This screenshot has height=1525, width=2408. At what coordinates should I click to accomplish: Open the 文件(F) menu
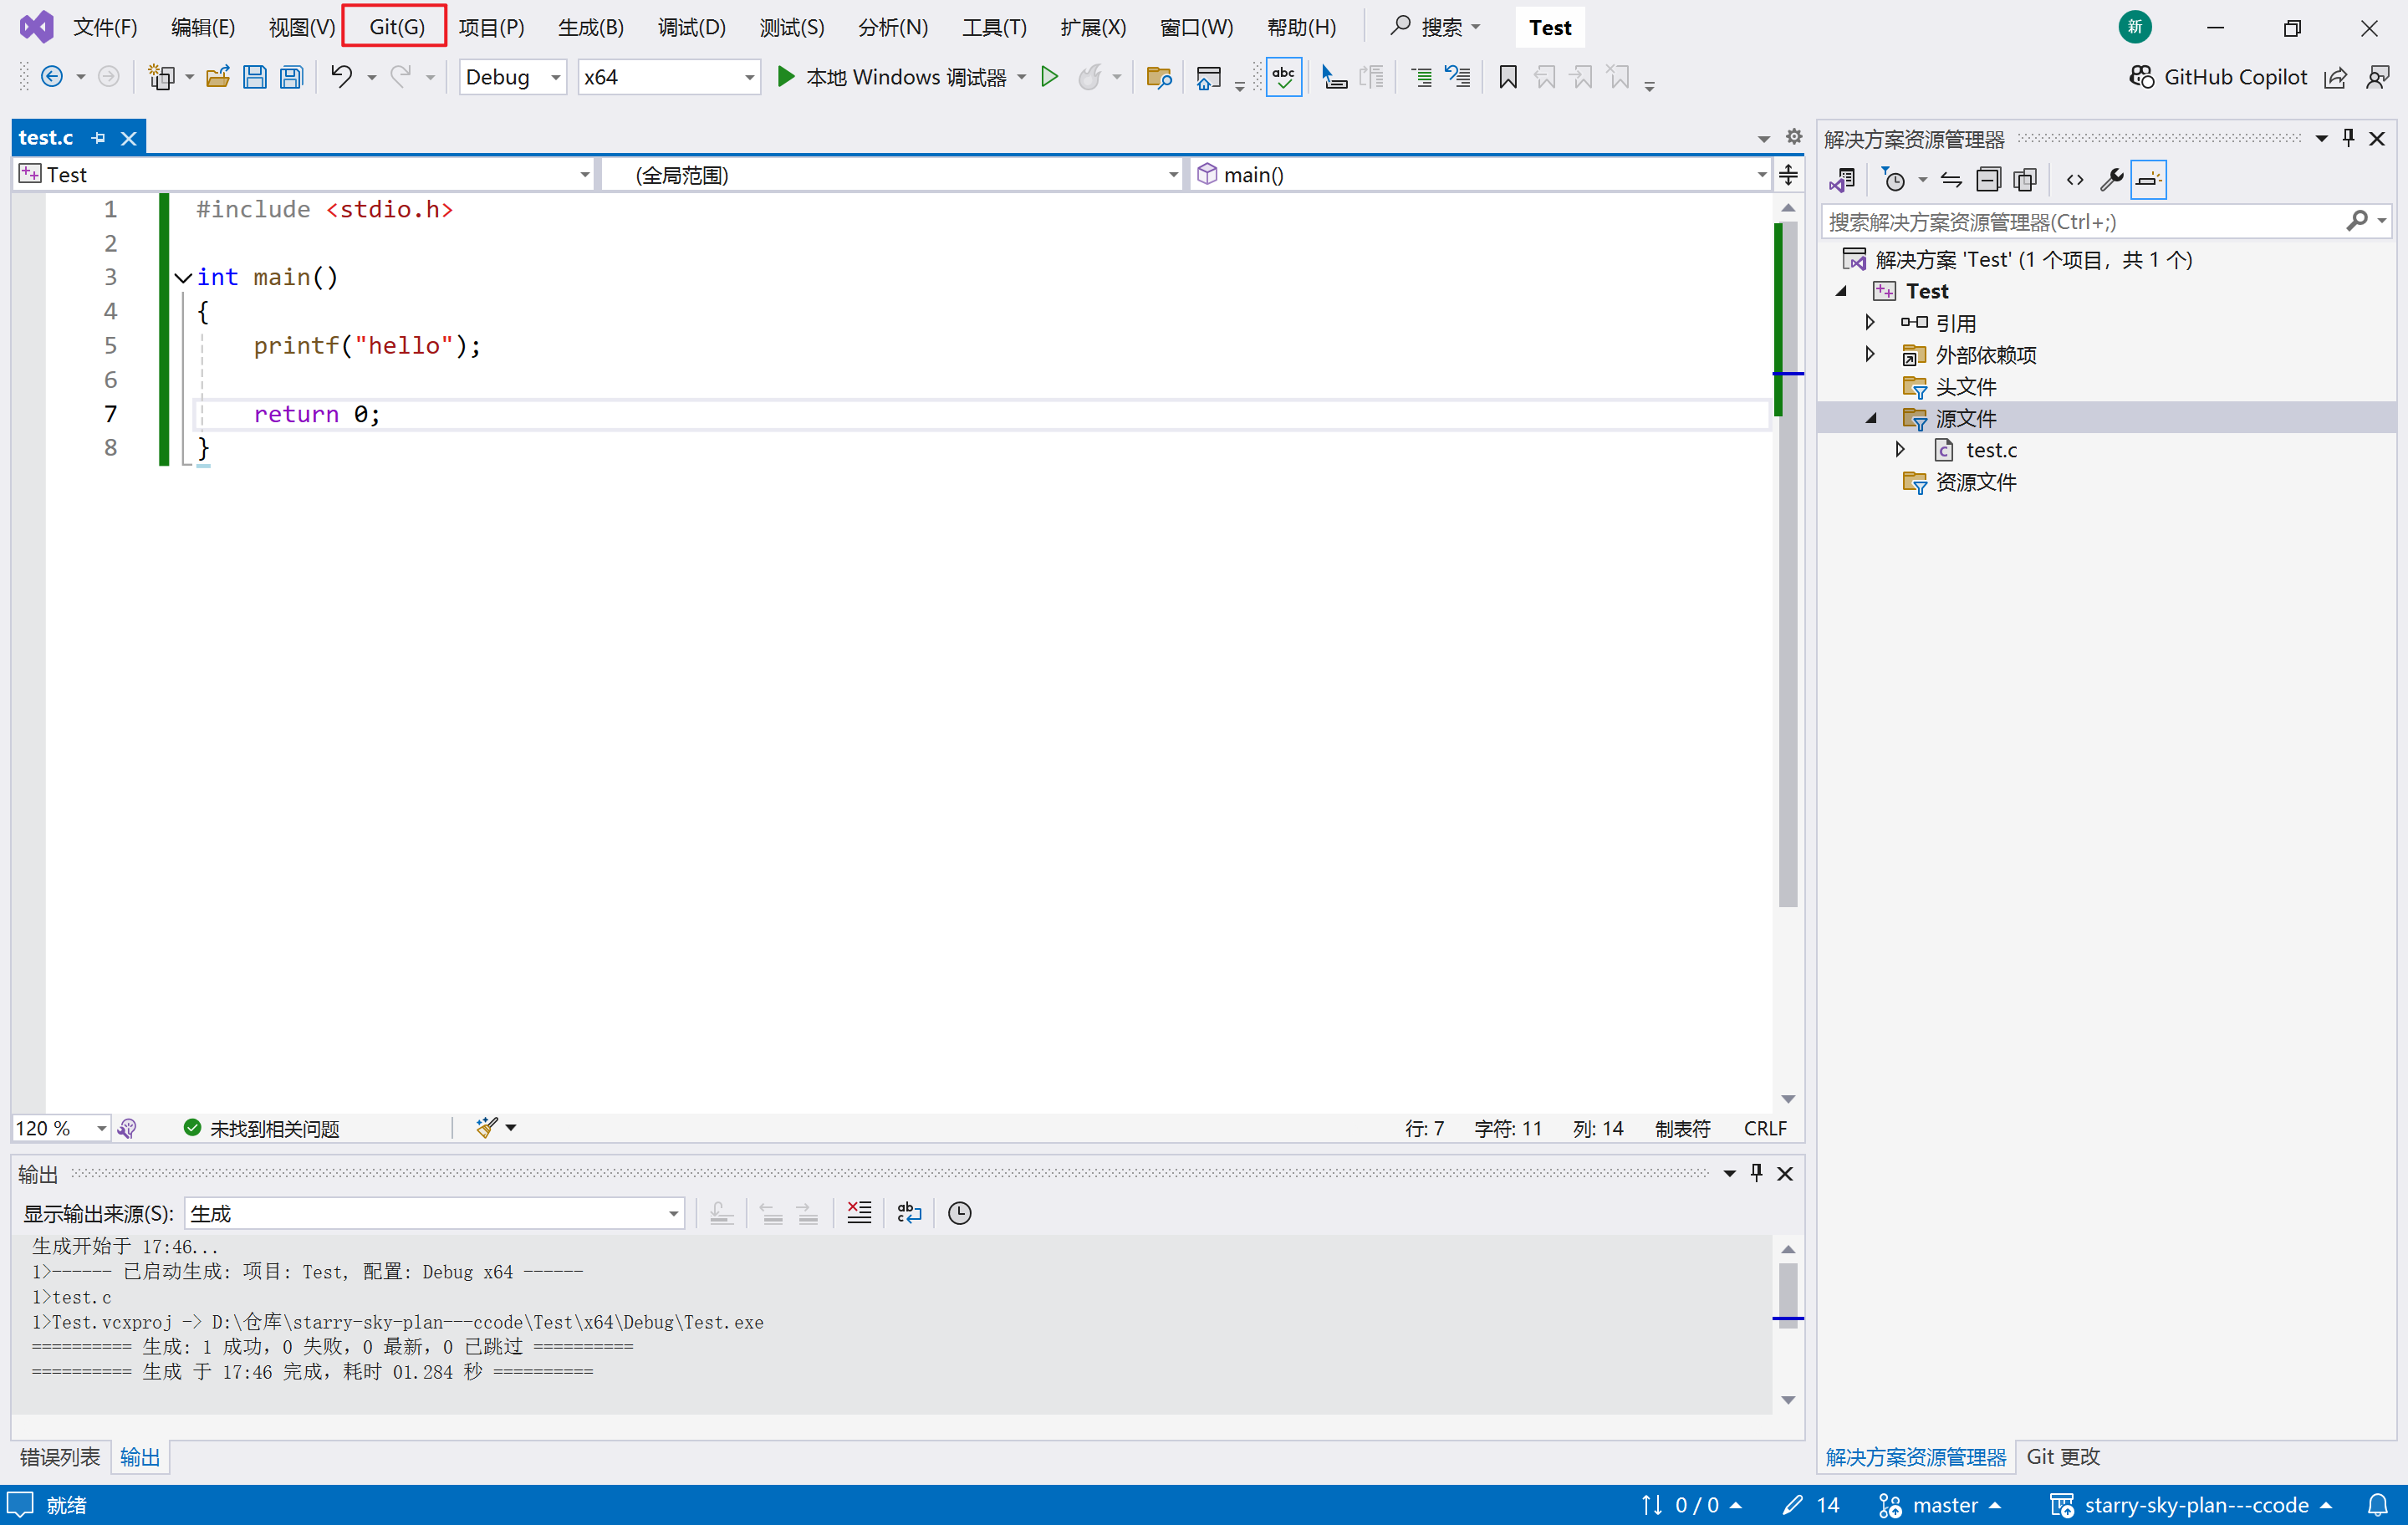click(105, 27)
